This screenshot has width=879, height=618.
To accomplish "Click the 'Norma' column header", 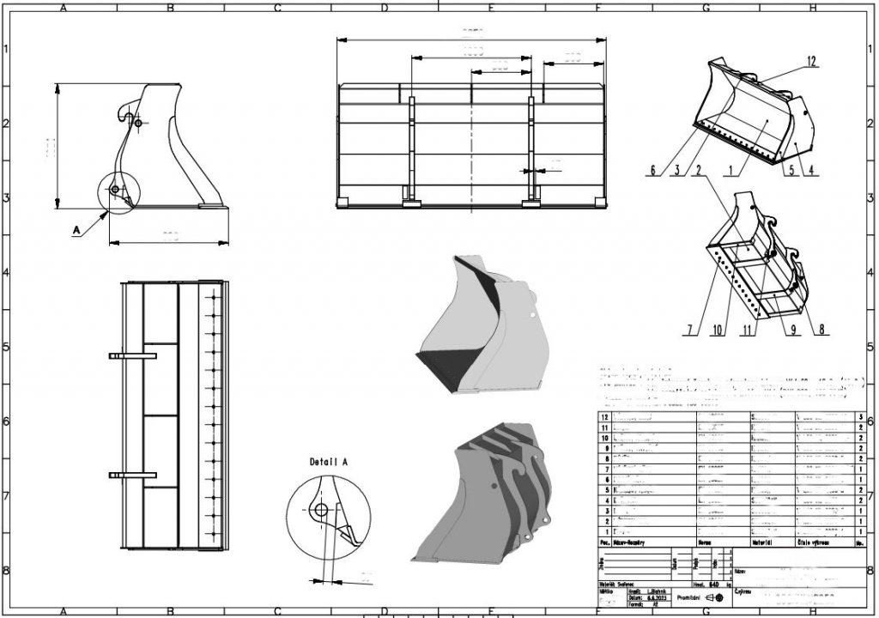I will point(706,542).
